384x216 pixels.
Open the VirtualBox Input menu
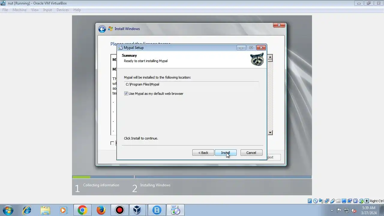47,10
